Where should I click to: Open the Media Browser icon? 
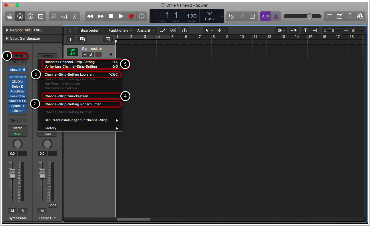point(360,16)
